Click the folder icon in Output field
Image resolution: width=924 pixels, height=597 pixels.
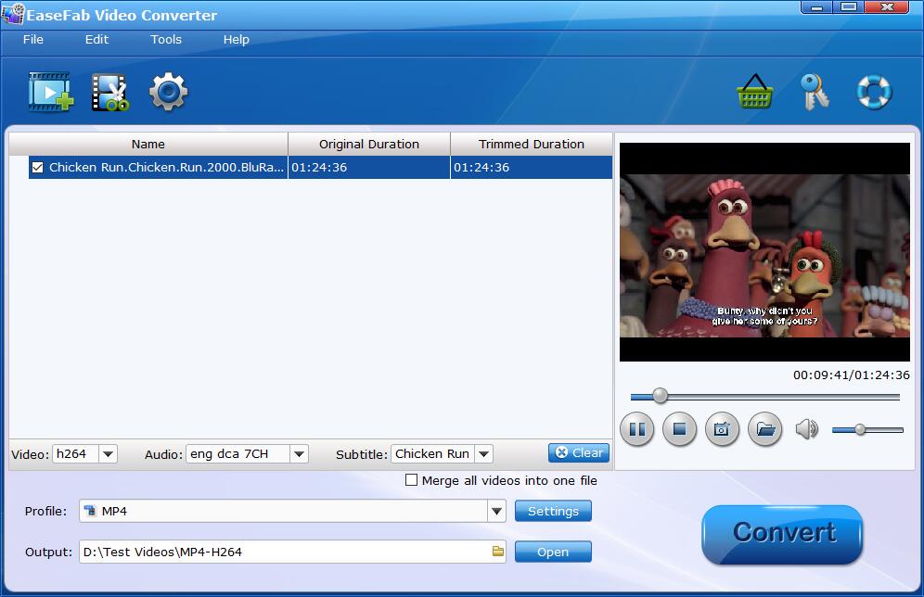(498, 552)
